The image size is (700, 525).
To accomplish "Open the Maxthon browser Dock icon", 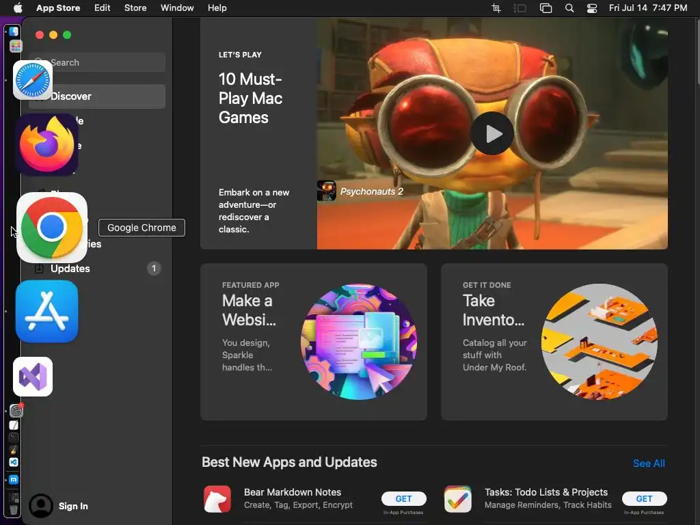I will (14, 480).
